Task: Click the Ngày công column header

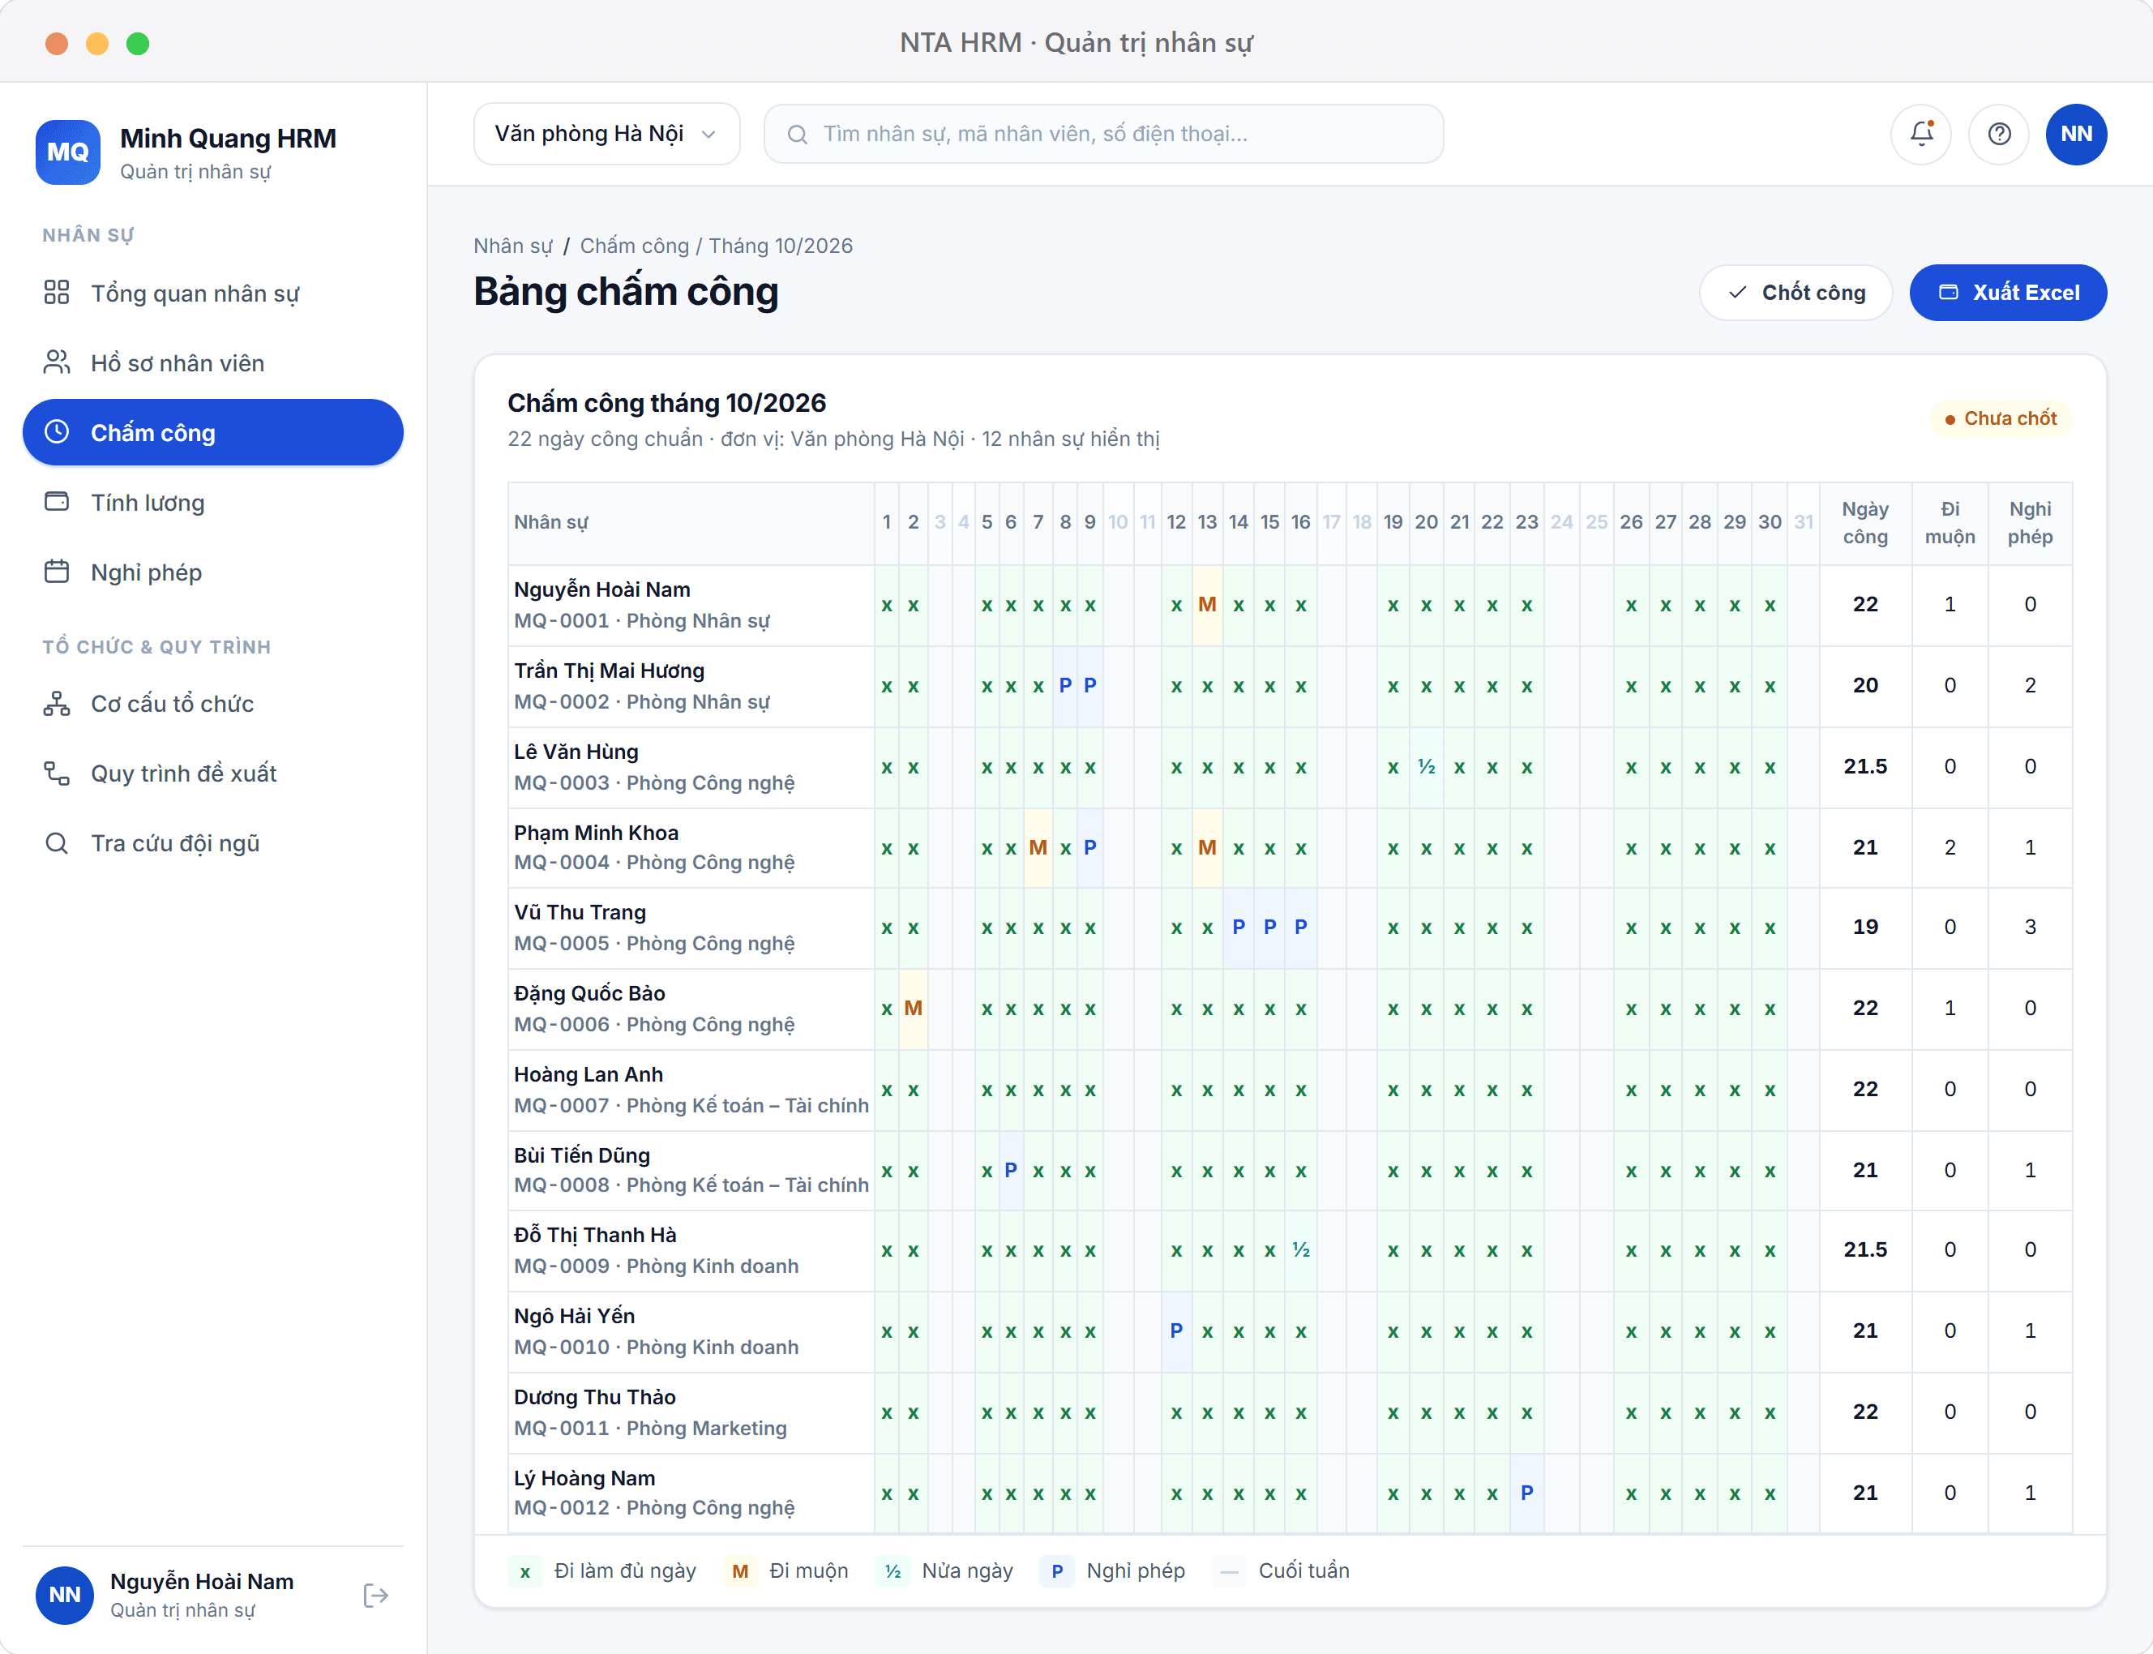Action: click(x=1865, y=523)
